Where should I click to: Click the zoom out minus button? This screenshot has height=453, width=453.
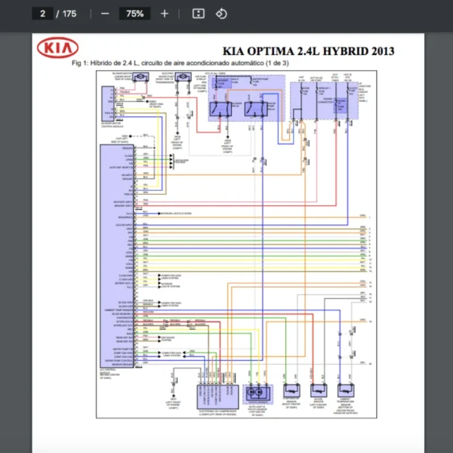click(105, 14)
